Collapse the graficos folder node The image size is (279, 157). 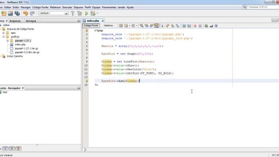click(3, 37)
